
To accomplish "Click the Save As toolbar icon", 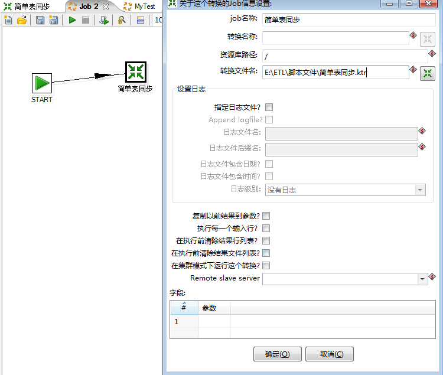I will pos(53,20).
